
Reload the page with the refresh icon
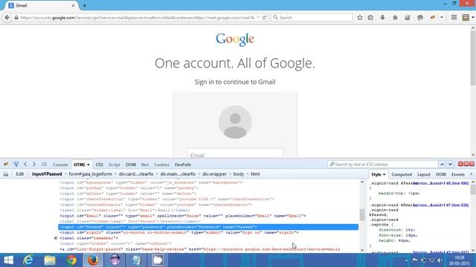(x=264, y=18)
